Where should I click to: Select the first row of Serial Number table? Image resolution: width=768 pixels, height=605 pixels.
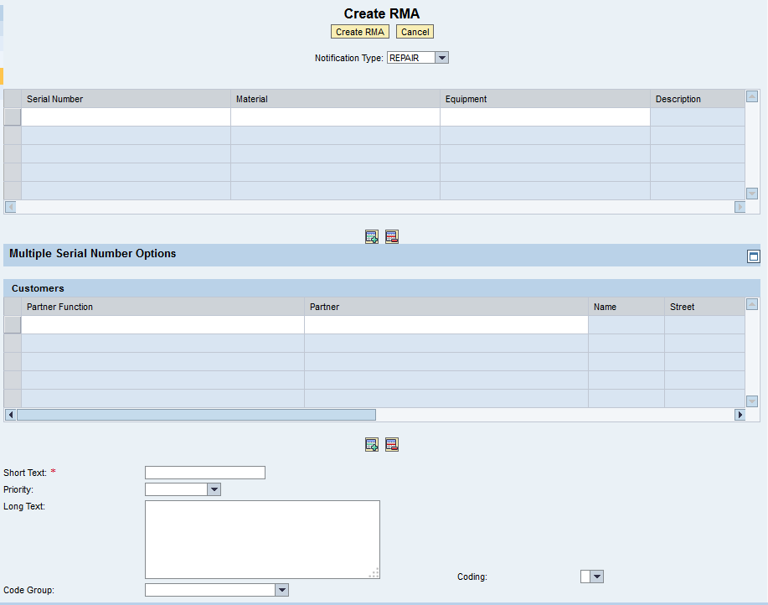tap(13, 117)
